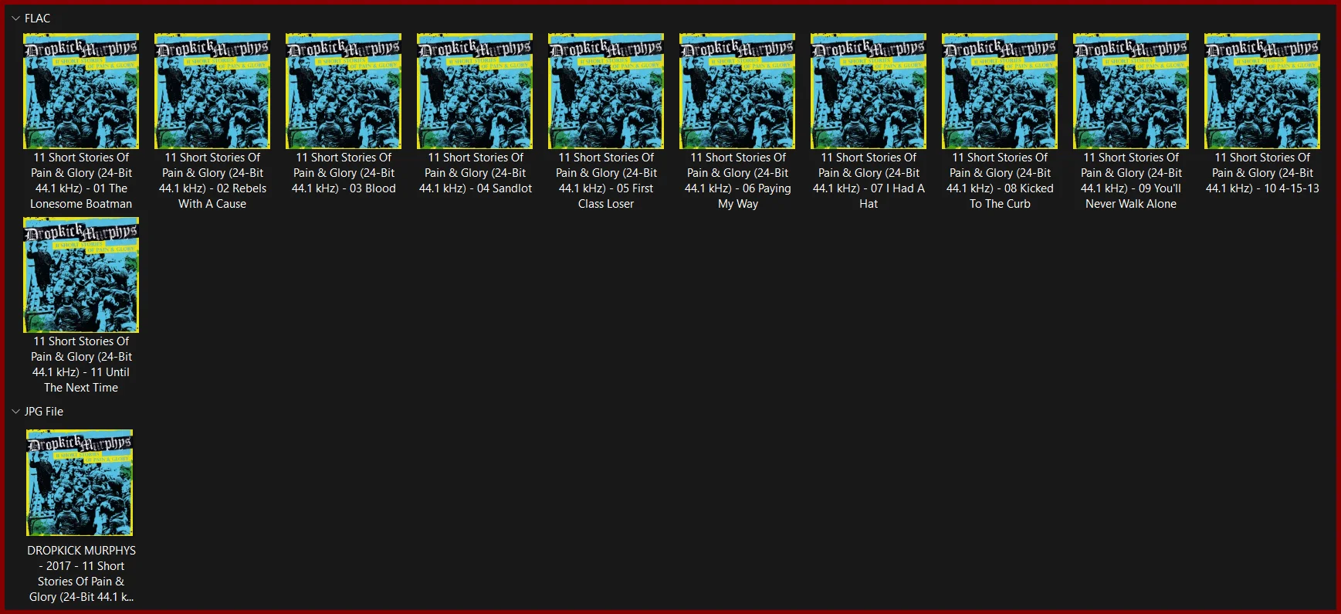Select album art thumbnail for 09 You'll Never Walk Alone
The height and width of the screenshot is (614, 1341).
(x=1131, y=91)
